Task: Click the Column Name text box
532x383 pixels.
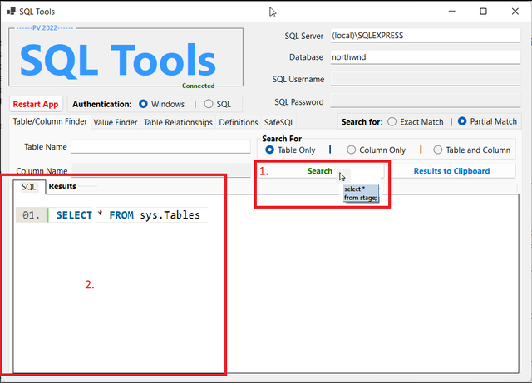Action: coord(160,170)
